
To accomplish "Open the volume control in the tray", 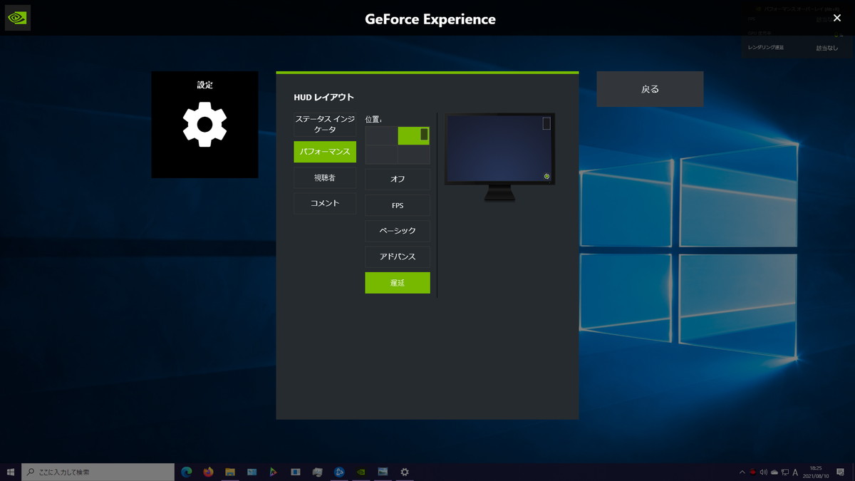I will click(x=763, y=472).
